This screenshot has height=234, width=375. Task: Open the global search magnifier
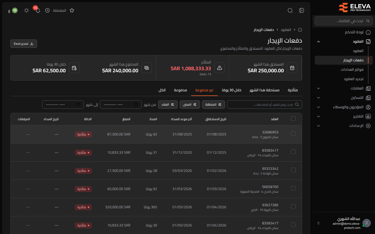[x=290, y=10]
